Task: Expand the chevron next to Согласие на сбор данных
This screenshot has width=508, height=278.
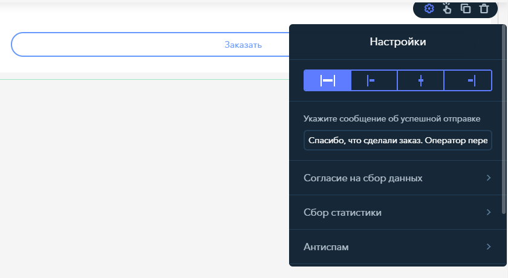Action: click(489, 178)
